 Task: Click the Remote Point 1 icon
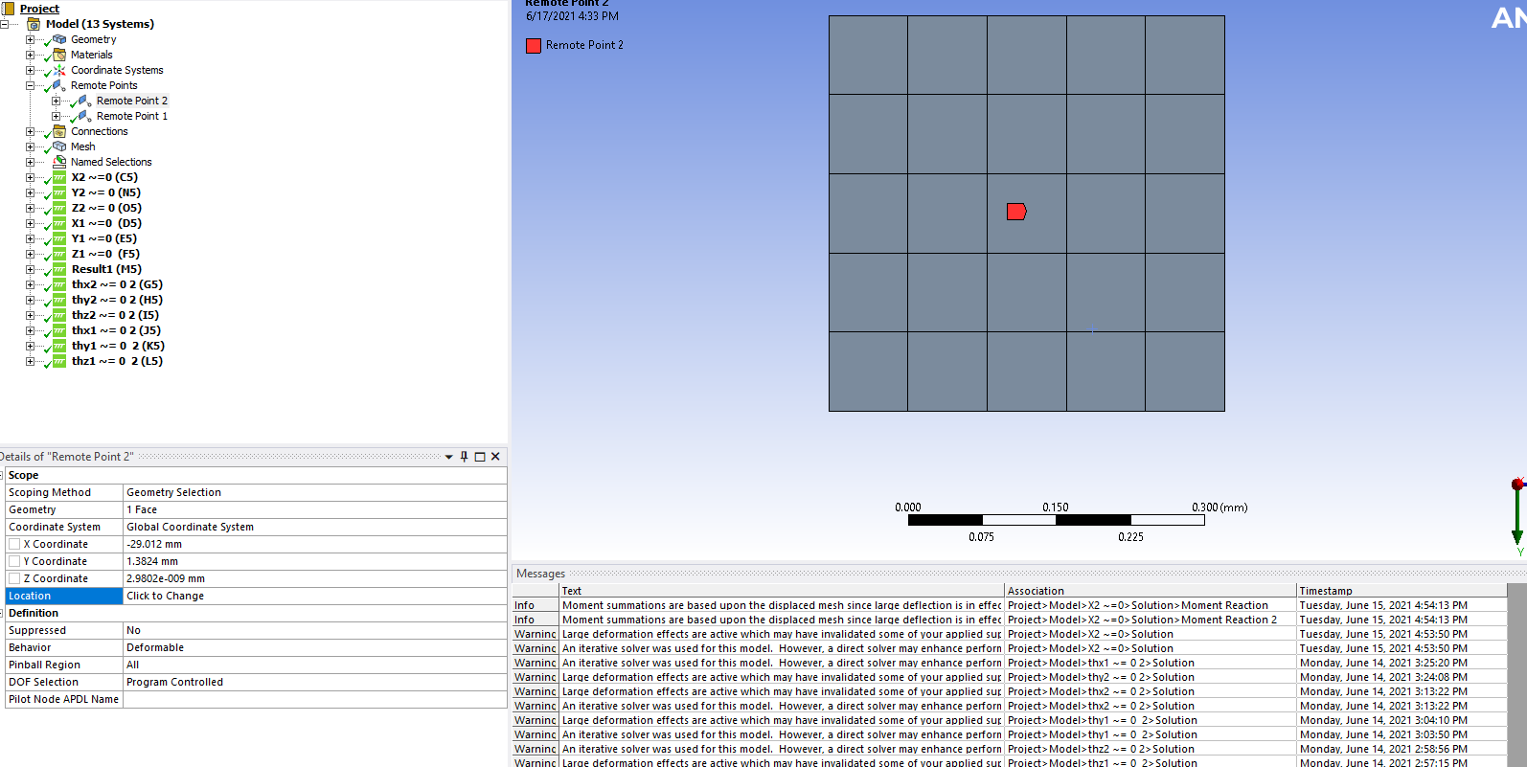tap(84, 116)
